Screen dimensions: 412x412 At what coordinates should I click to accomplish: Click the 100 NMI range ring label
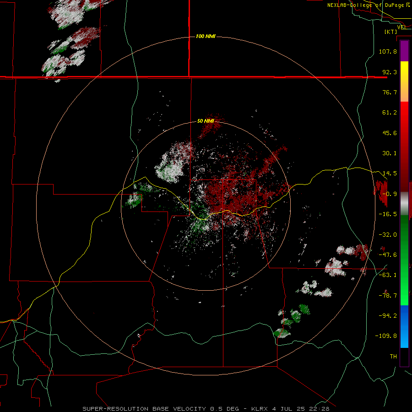tap(206, 36)
